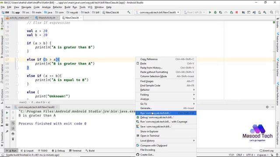280x157 pixels.
Task: Toggle the Gradle panel on the right edge
Action: tap(278, 23)
